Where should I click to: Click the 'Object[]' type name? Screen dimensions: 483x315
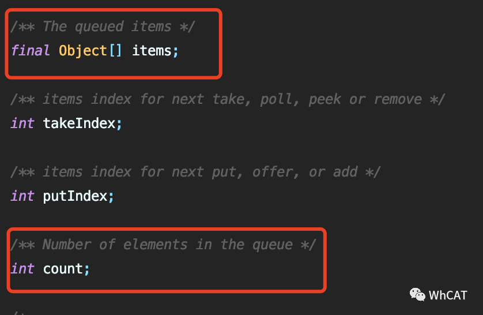(x=90, y=51)
